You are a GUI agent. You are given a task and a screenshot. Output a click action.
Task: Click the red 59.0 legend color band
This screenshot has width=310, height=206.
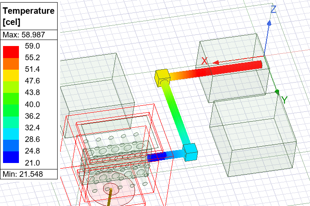click(x=11, y=52)
